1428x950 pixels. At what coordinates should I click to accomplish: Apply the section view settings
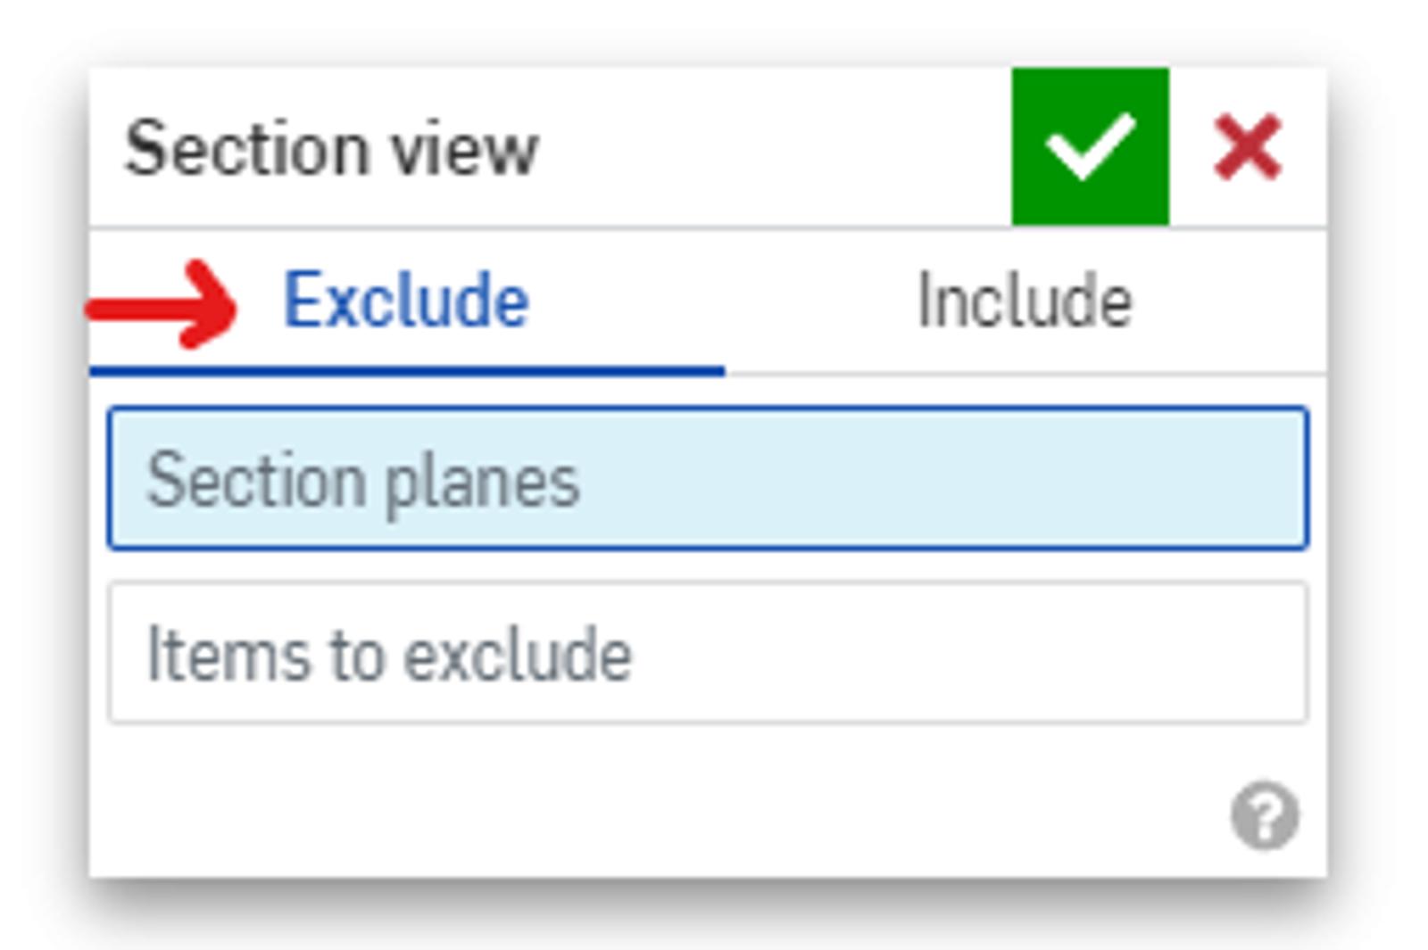click(1090, 147)
